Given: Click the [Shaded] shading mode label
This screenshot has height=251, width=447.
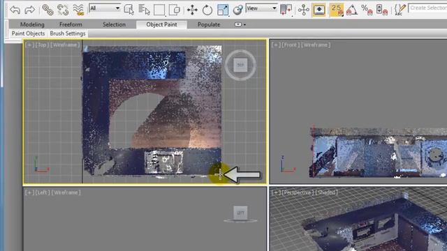Looking at the screenshot, I should [x=327, y=192].
